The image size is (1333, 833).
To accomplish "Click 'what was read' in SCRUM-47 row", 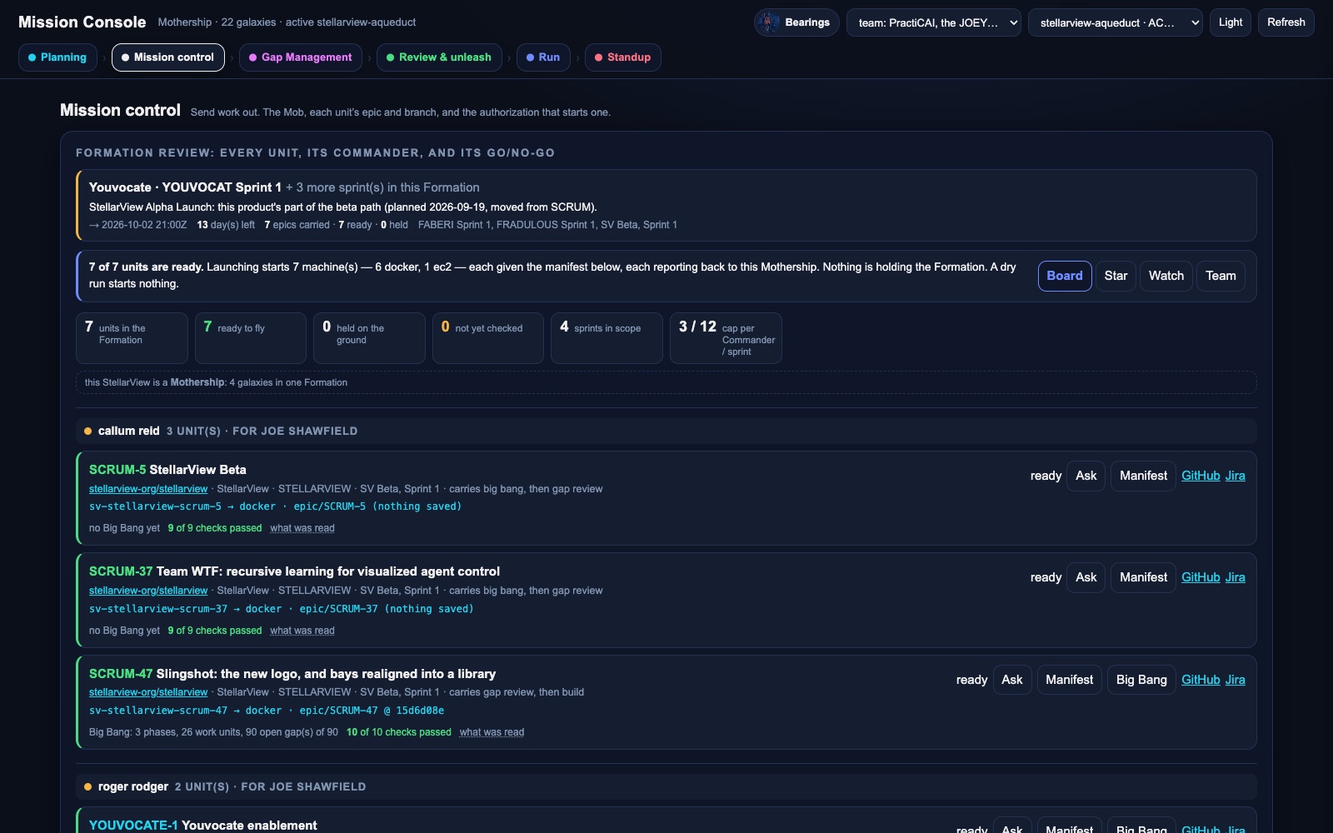I will click(x=492, y=732).
